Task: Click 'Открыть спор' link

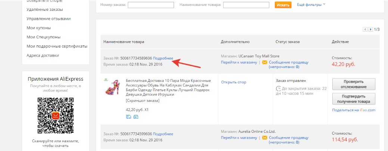Action: click(233, 82)
